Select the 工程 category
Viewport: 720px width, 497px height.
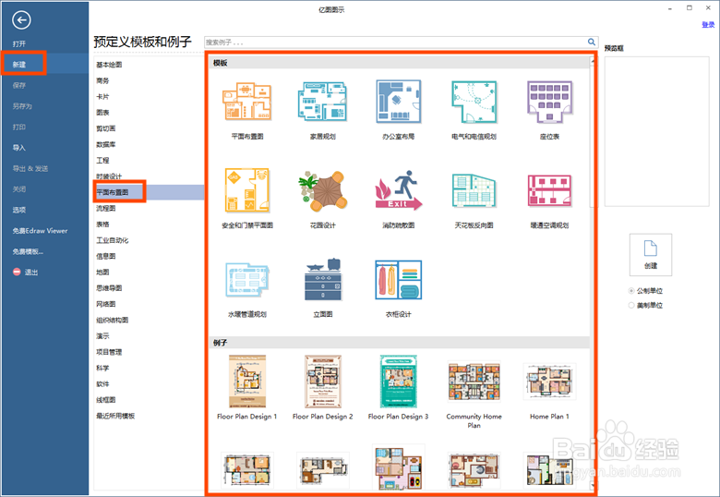coord(102,161)
